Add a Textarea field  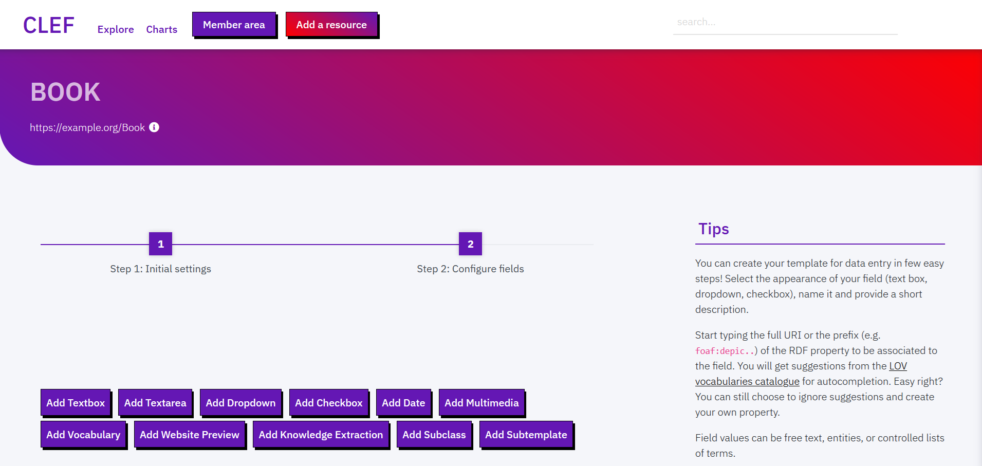[155, 403]
